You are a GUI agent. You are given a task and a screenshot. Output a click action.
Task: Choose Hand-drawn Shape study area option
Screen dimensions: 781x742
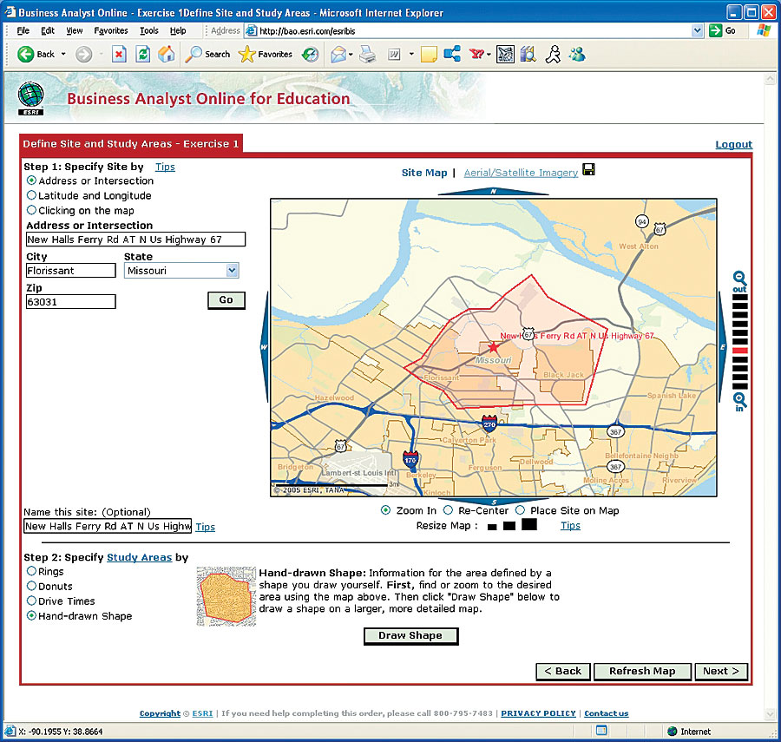pyautogui.click(x=31, y=615)
